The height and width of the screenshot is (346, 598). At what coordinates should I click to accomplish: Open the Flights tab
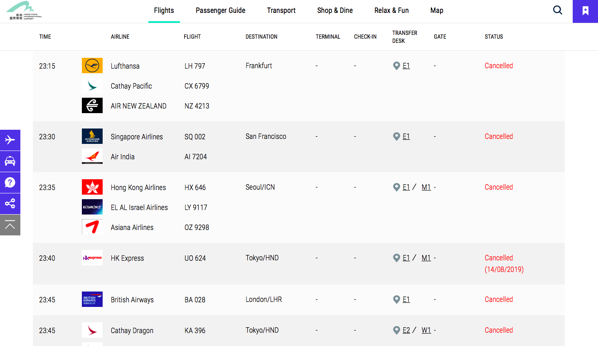(164, 10)
